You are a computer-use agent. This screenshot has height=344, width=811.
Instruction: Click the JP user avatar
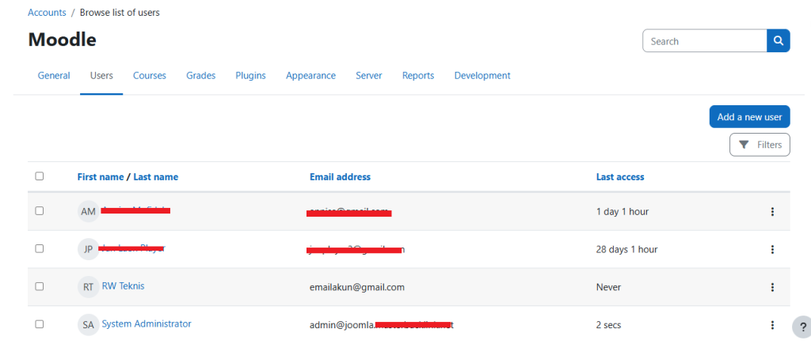pos(89,249)
